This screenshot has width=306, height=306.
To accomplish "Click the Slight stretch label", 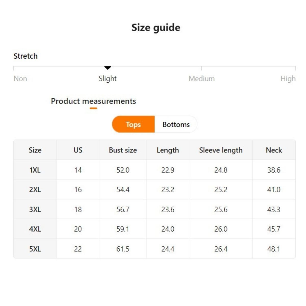I will (108, 79).
